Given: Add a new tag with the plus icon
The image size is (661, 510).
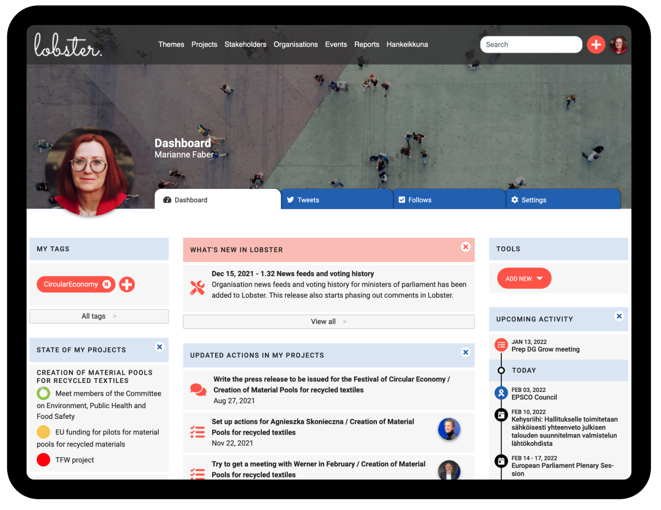Looking at the screenshot, I should tap(127, 285).
